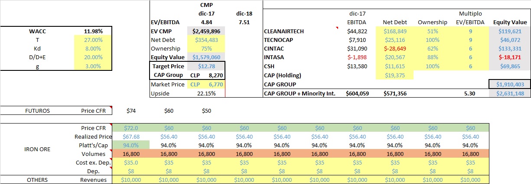Select TECNOCAP Net Debt $25,116
Viewport: 531px width, 184px height.
(x=394, y=40)
